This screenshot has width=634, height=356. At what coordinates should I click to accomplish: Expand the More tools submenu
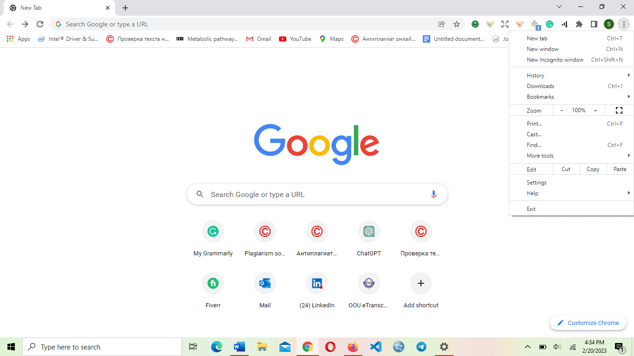pos(571,156)
